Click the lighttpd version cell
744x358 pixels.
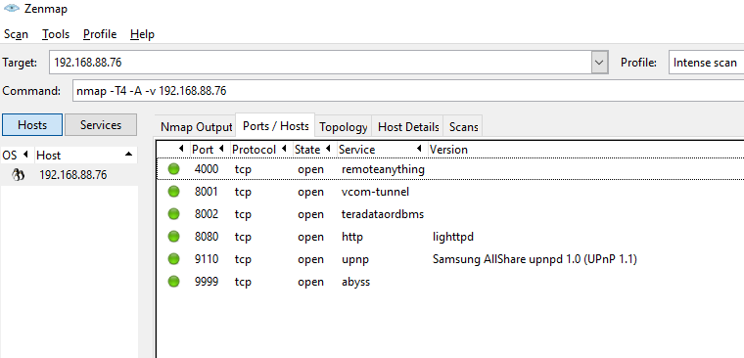pos(453,237)
